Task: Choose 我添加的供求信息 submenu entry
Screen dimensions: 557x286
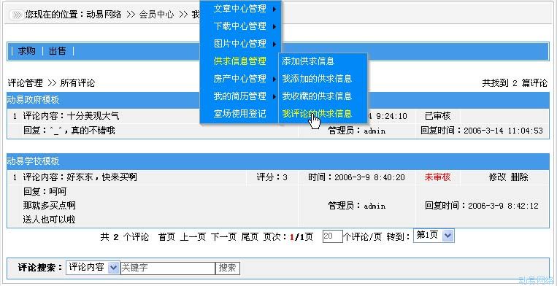Action: coord(317,78)
